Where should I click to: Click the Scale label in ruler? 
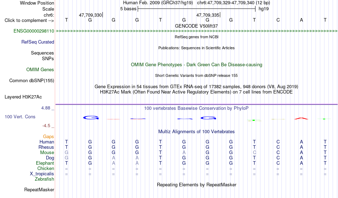(48, 9)
